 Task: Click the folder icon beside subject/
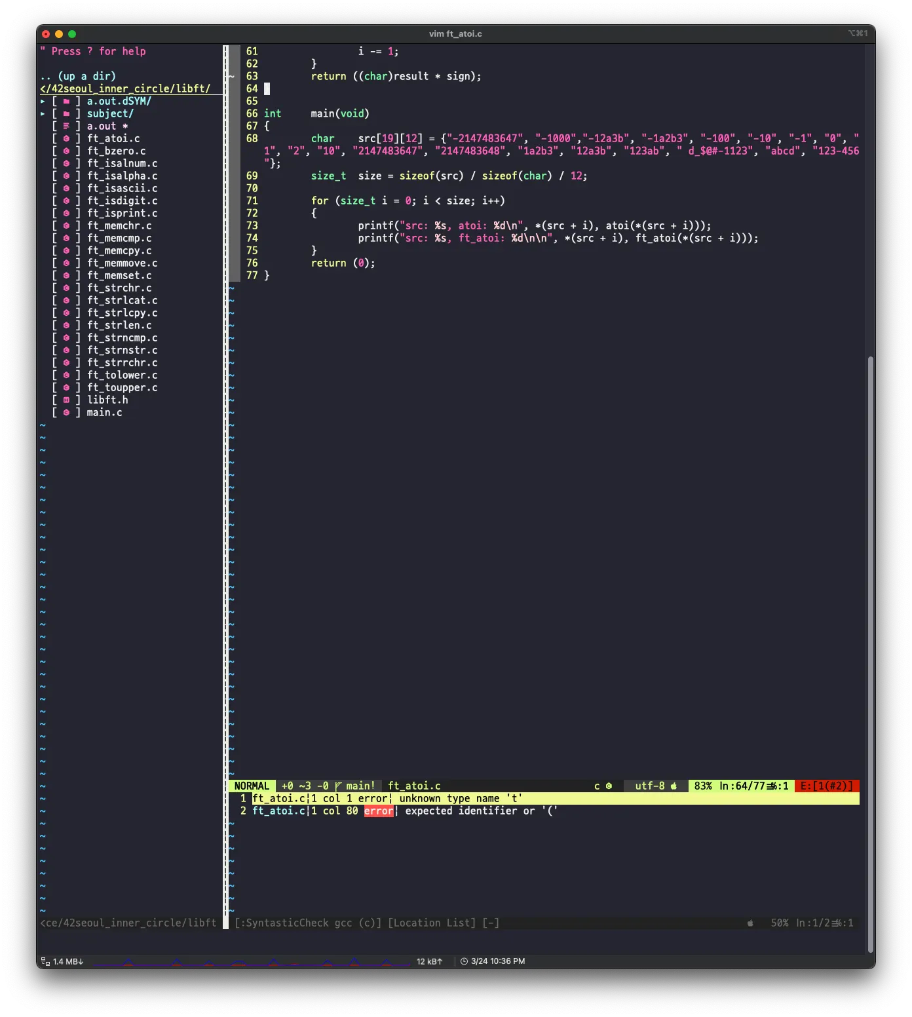point(66,114)
